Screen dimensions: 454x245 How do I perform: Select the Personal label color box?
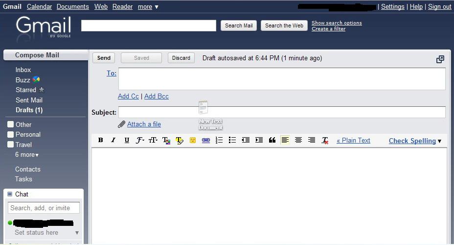point(10,134)
